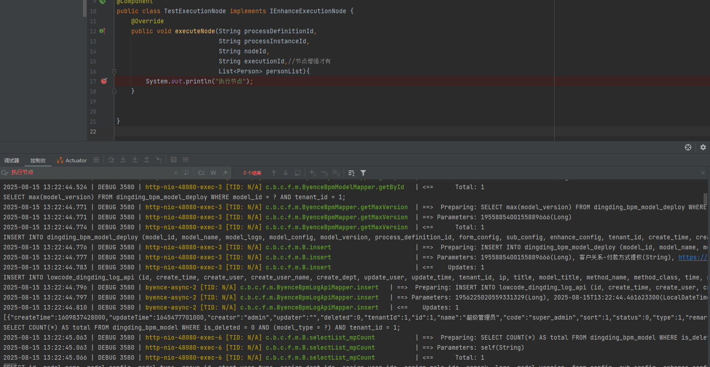Click the '0 个结果' search result count
This screenshot has width=710, height=367.
252,173
